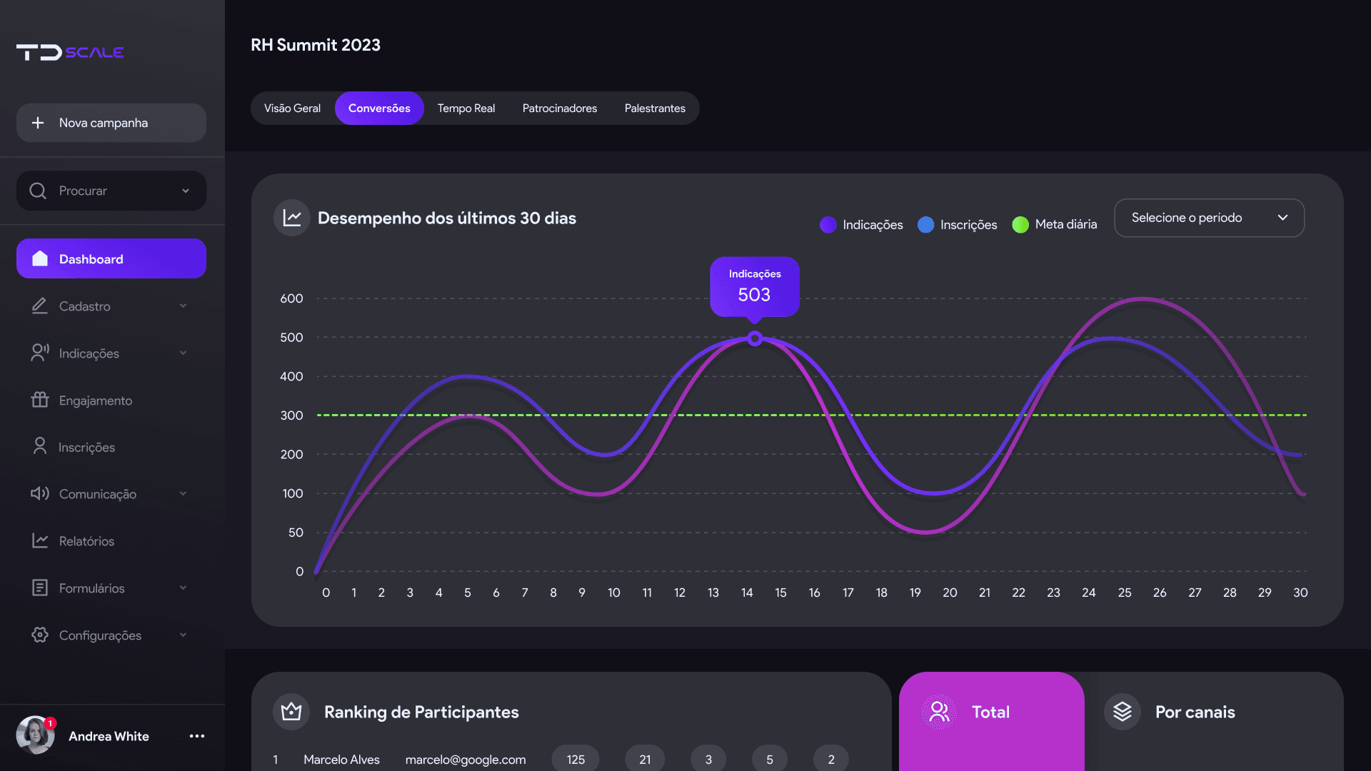Image resolution: width=1371 pixels, height=771 pixels.
Task: Toggle the Meta diária legend series
Action: click(x=1054, y=225)
